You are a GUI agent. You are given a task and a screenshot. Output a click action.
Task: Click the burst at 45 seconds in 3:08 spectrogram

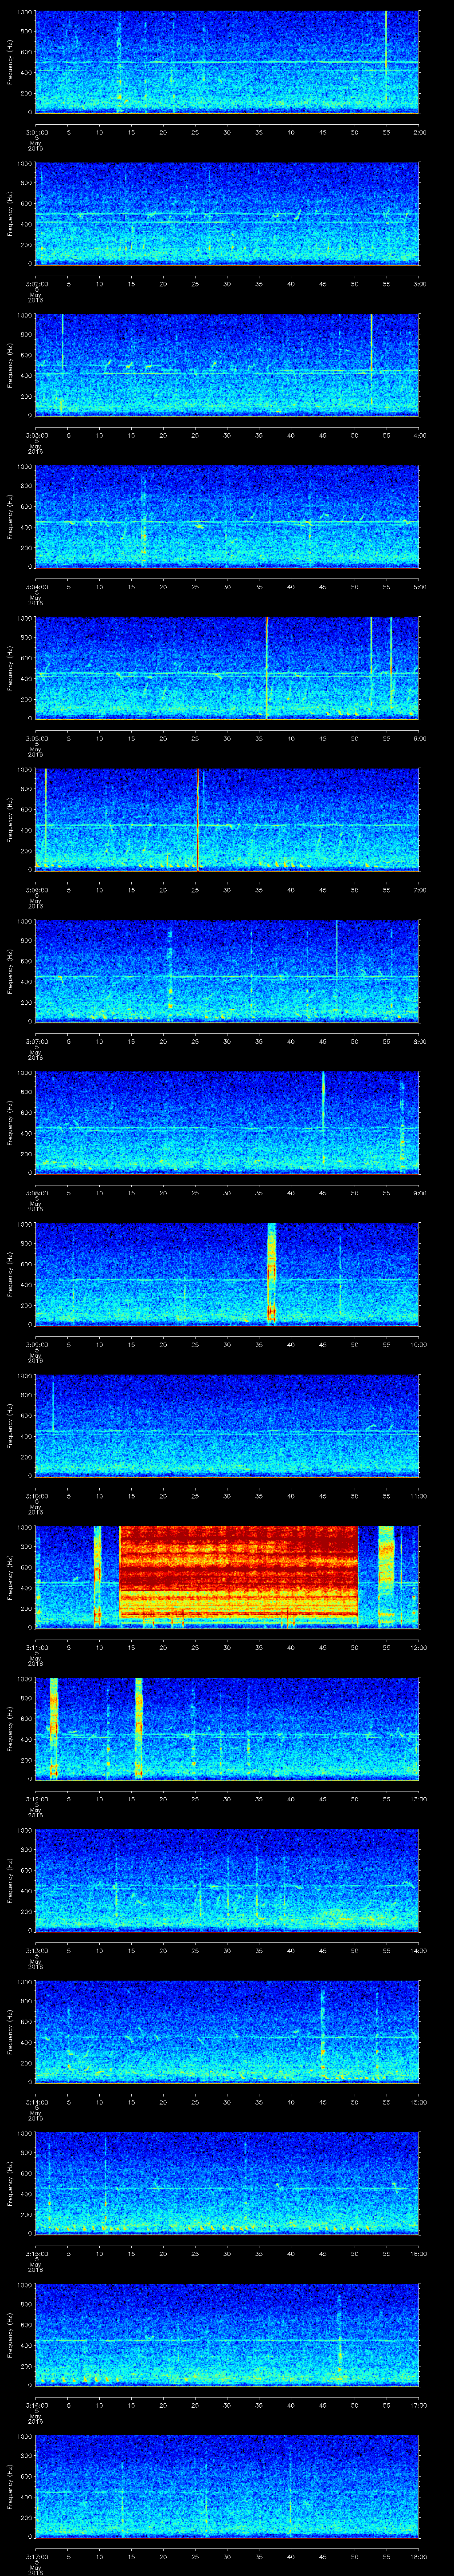tap(323, 1118)
